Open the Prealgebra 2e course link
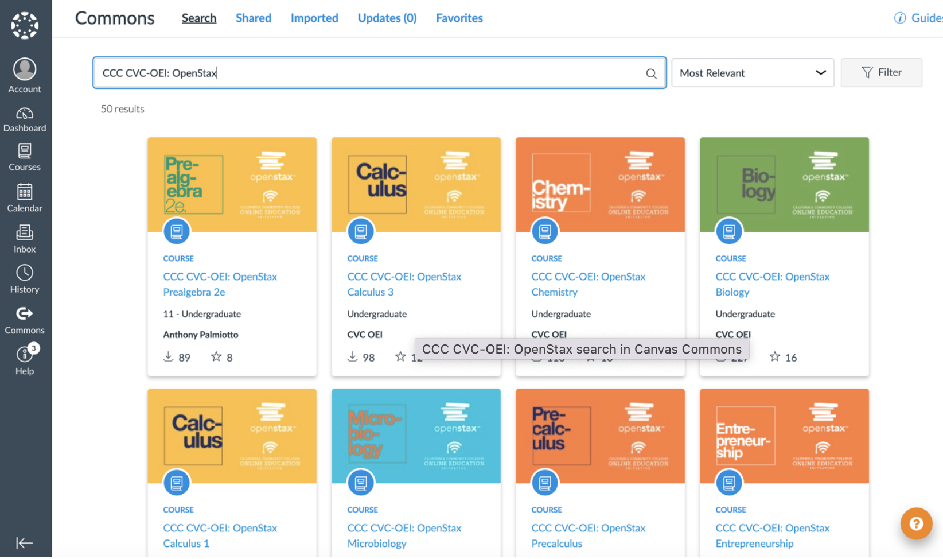 pyautogui.click(x=220, y=284)
